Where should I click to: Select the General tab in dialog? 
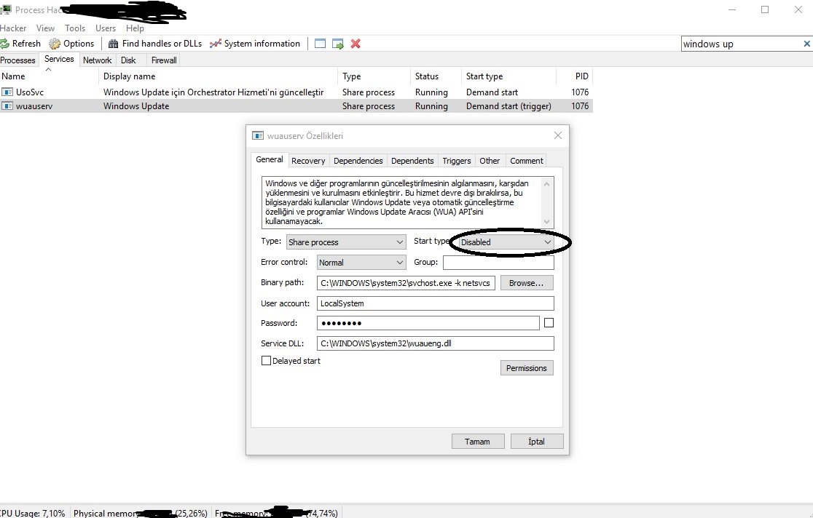269,159
